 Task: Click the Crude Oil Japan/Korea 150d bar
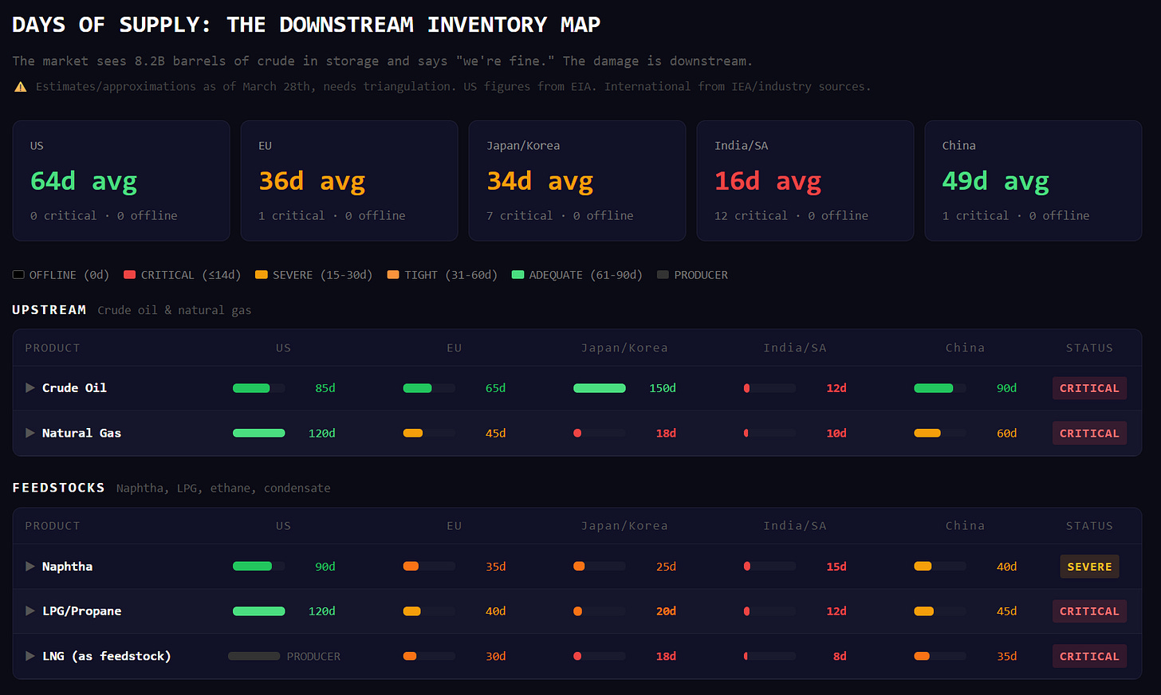[600, 388]
